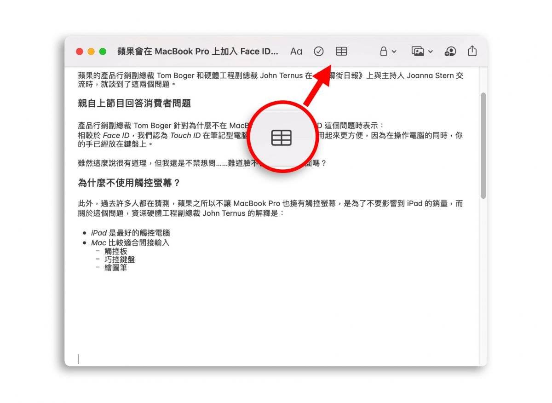The image size is (552, 403).
Task: Maximize the window with green button
Action: 103,52
